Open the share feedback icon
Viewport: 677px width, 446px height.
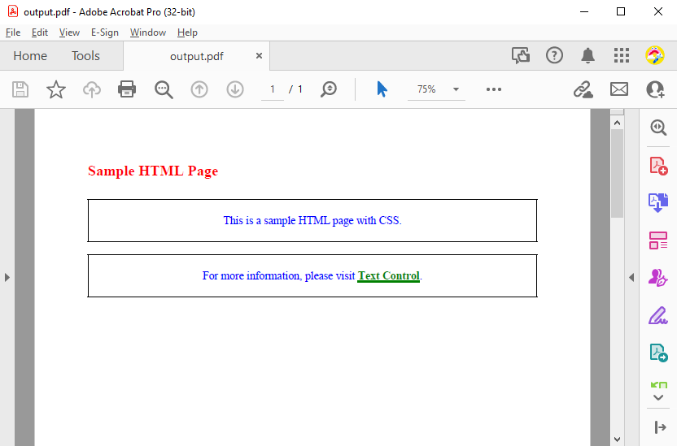pos(521,55)
